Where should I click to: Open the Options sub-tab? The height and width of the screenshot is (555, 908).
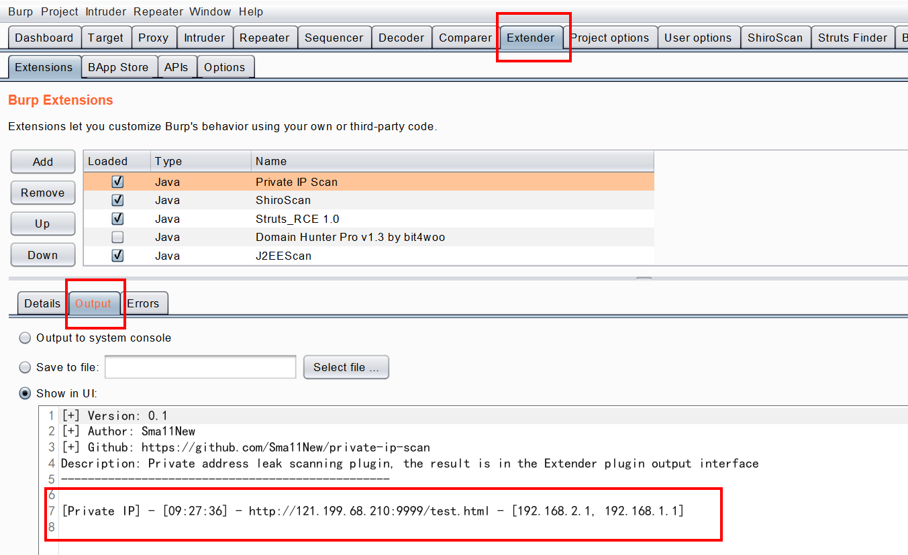tap(225, 67)
